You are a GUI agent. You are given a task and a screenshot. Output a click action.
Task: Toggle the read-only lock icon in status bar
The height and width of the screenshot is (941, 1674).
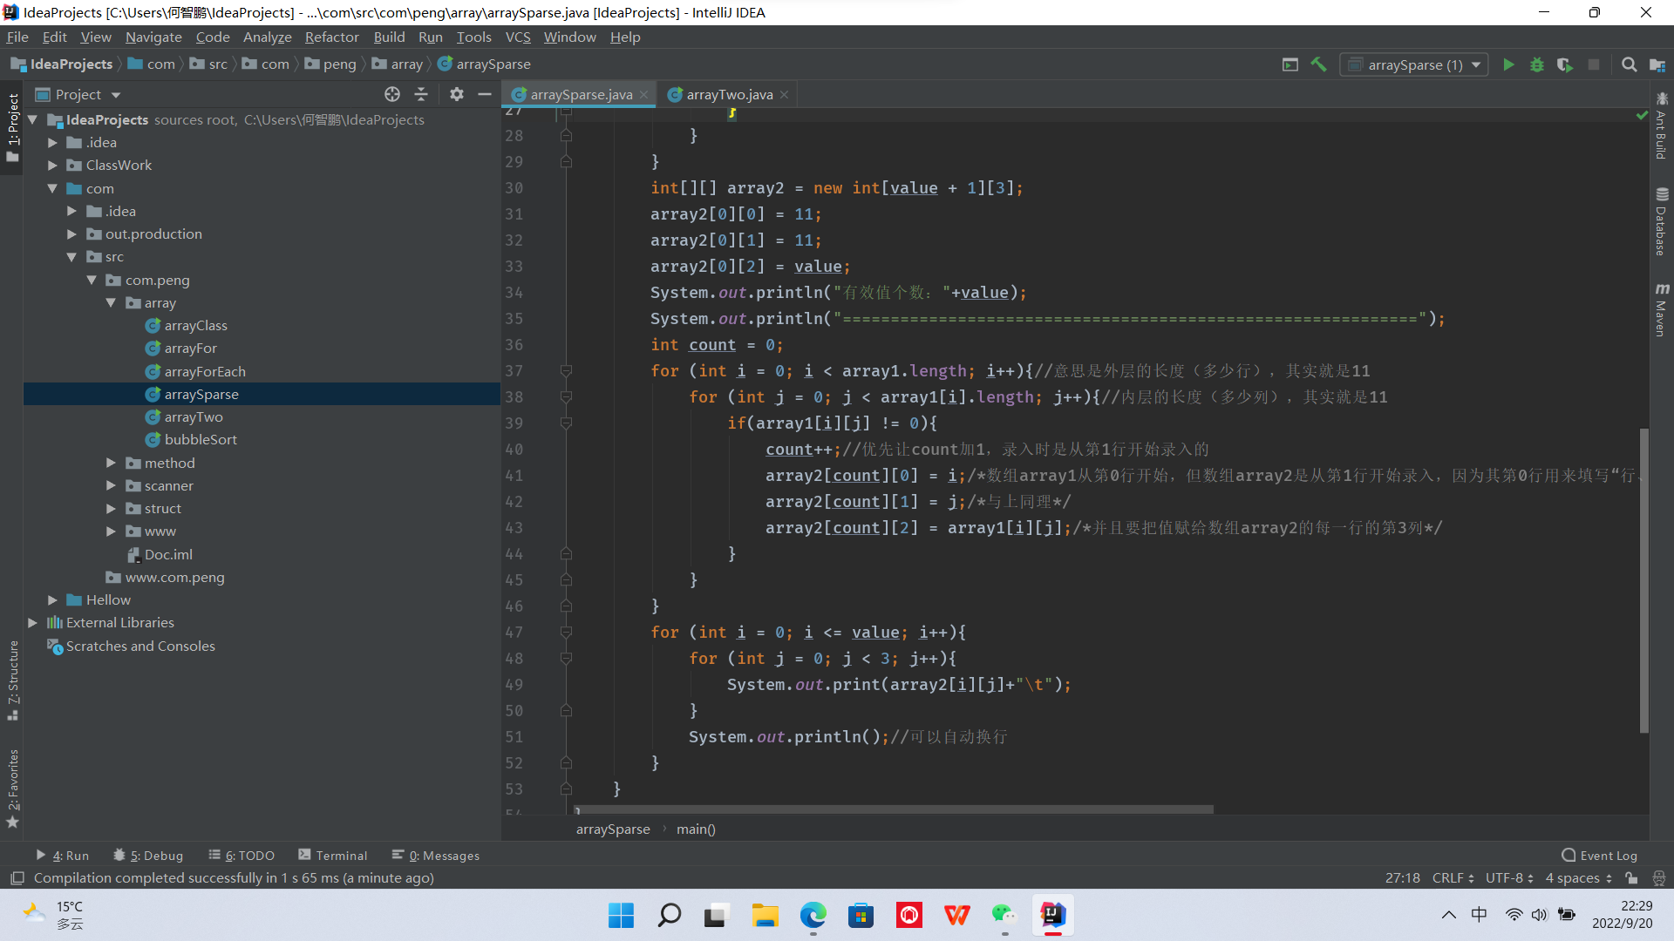[x=1631, y=878]
